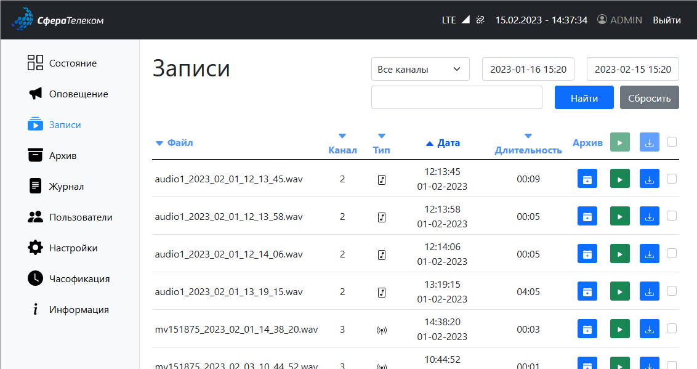Click the СфераТелеком logo

click(57, 20)
